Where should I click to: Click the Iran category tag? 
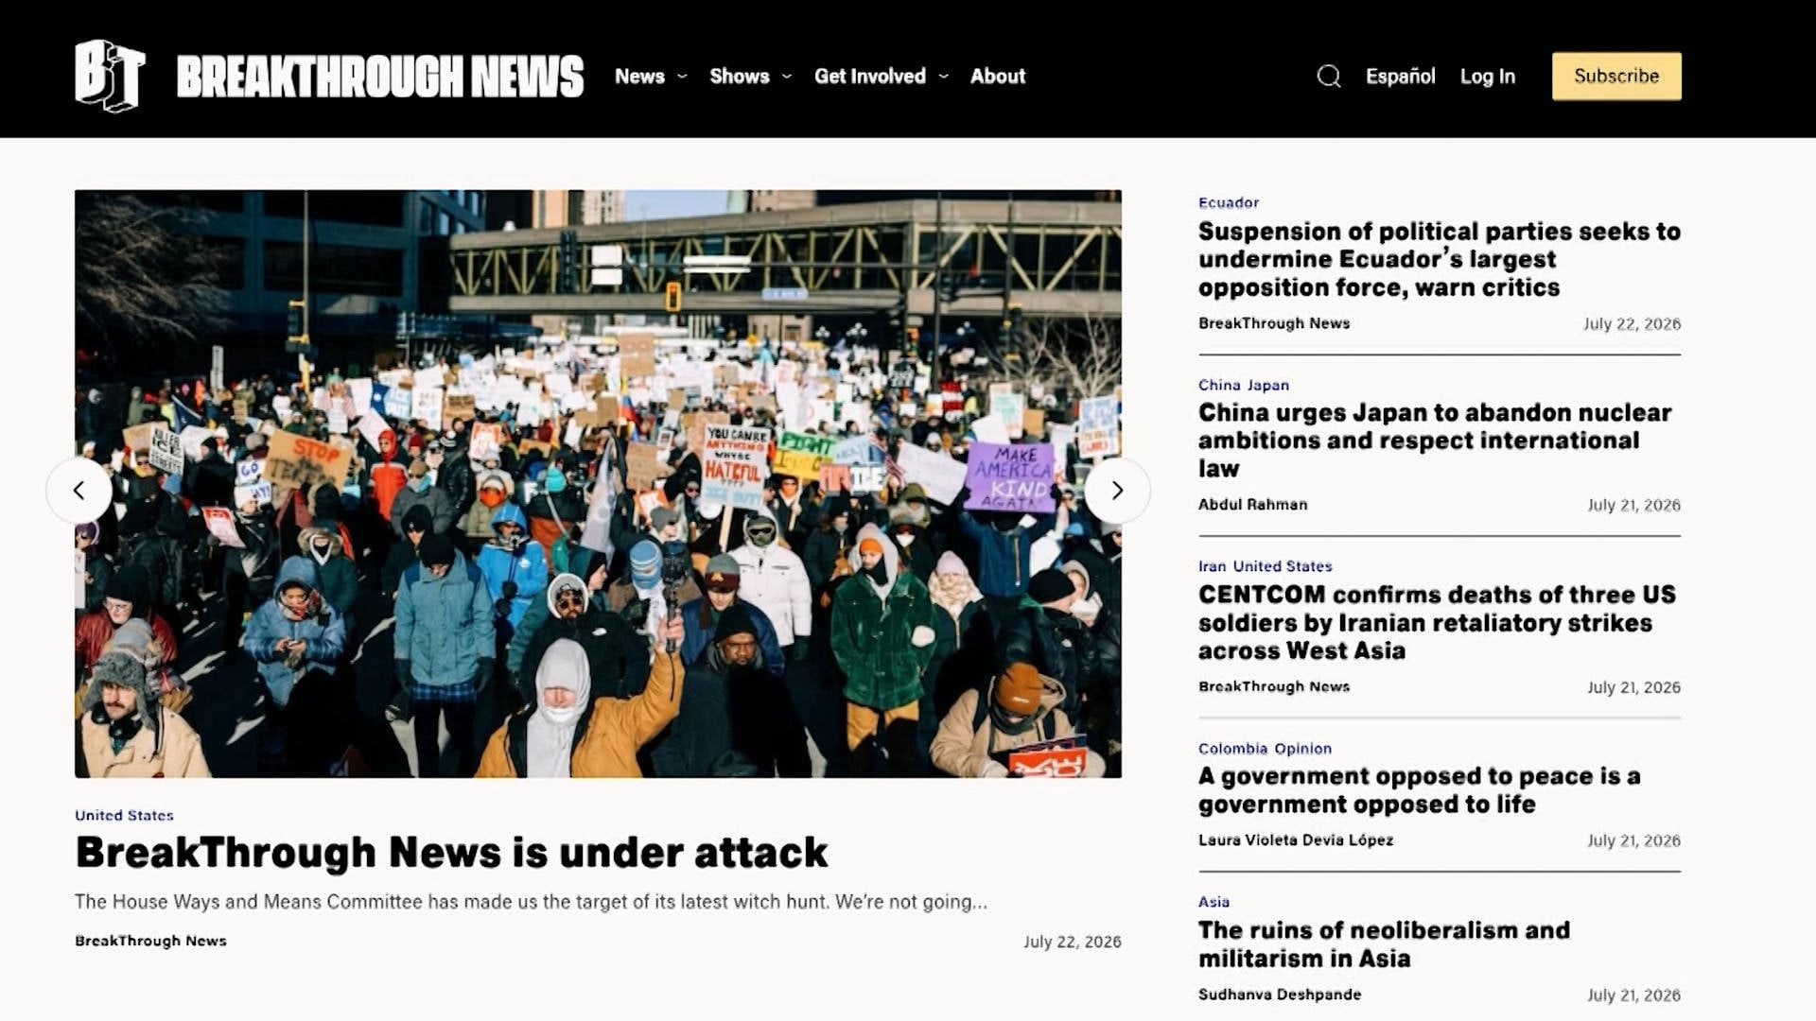1212,566
